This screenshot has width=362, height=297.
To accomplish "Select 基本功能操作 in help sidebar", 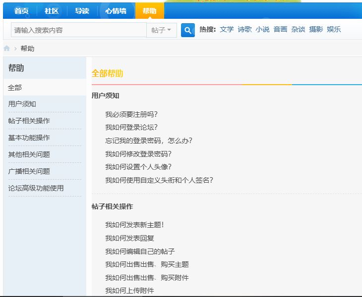I will click(29, 138).
